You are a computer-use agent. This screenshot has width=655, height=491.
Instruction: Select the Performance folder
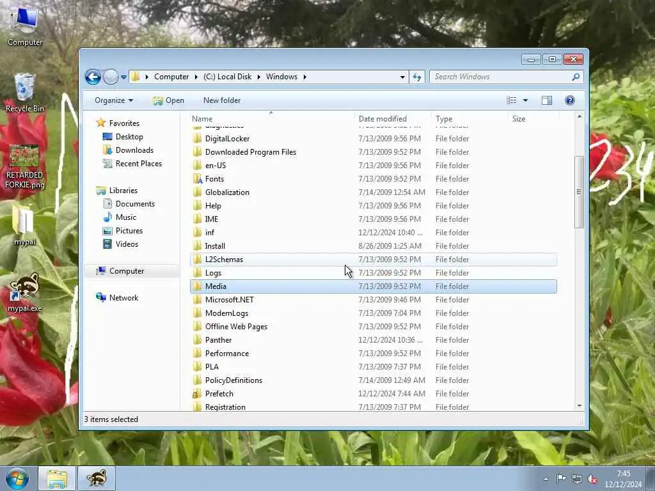tap(227, 353)
